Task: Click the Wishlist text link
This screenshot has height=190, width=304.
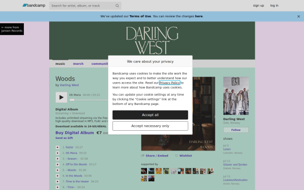Action: (x=185, y=156)
